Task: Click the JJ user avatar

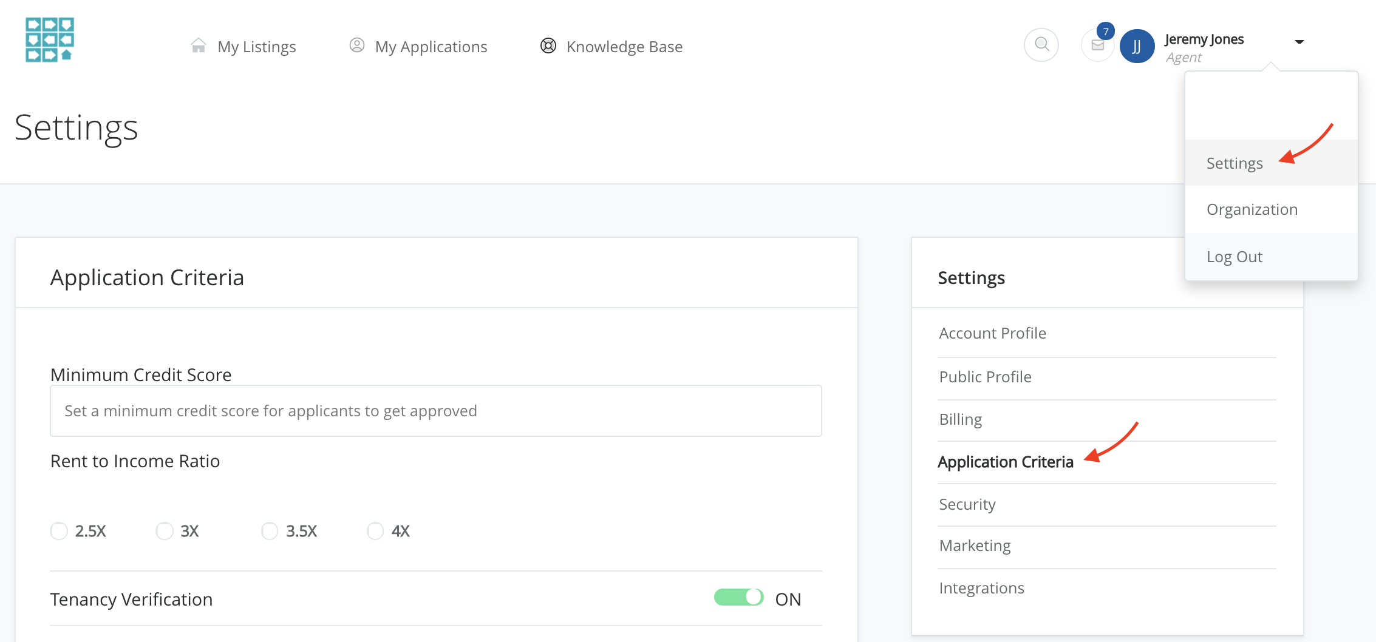Action: click(x=1137, y=46)
